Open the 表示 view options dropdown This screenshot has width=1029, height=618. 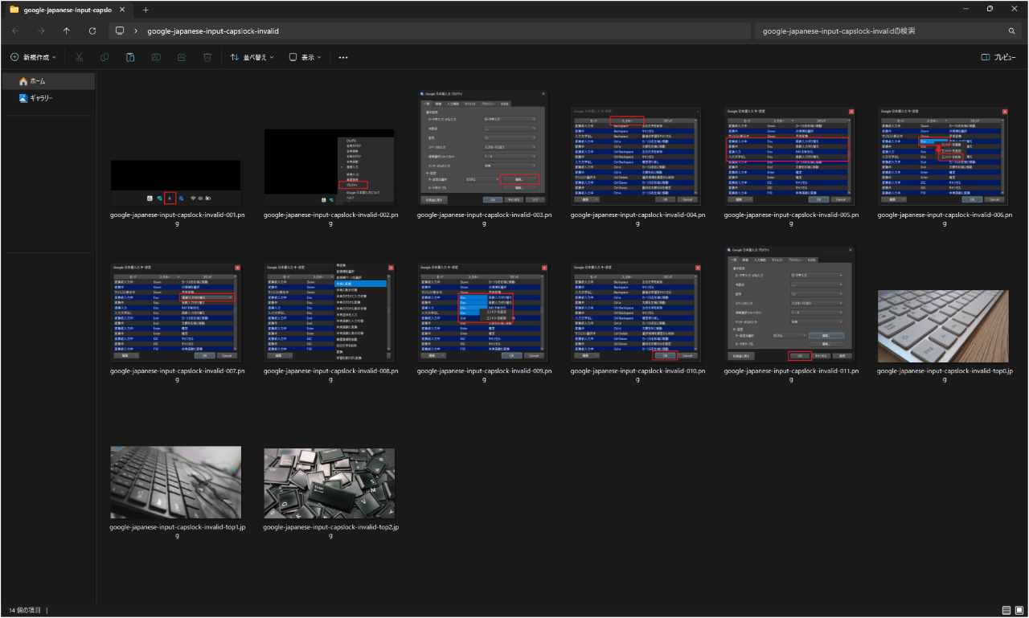tap(305, 57)
